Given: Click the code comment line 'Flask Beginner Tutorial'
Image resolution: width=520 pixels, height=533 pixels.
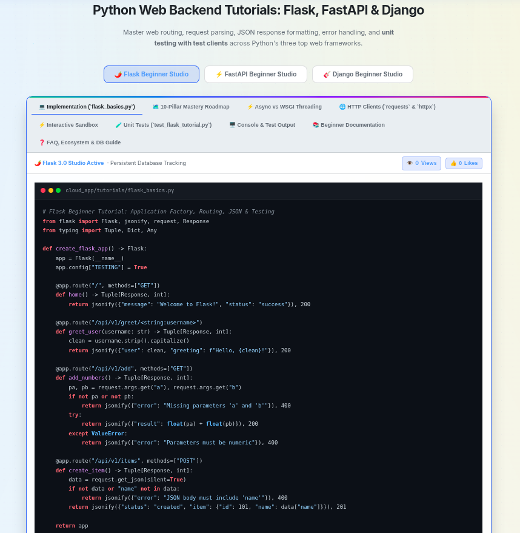Looking at the screenshot, I should pyautogui.click(x=158, y=212).
